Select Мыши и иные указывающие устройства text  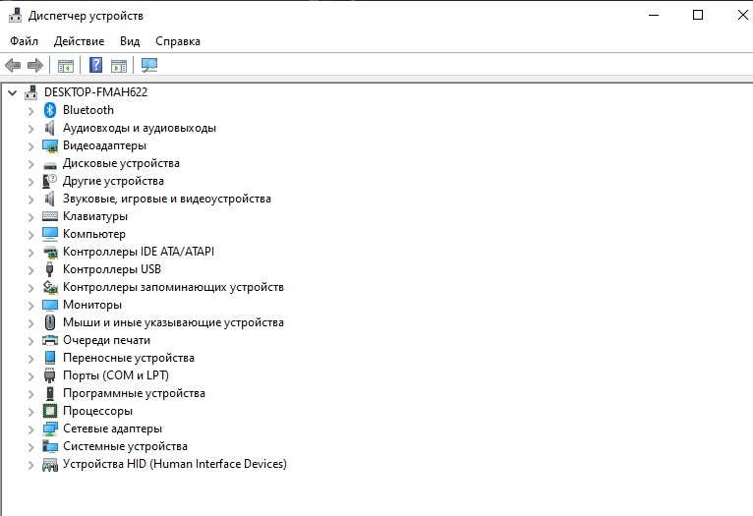pyautogui.click(x=173, y=322)
